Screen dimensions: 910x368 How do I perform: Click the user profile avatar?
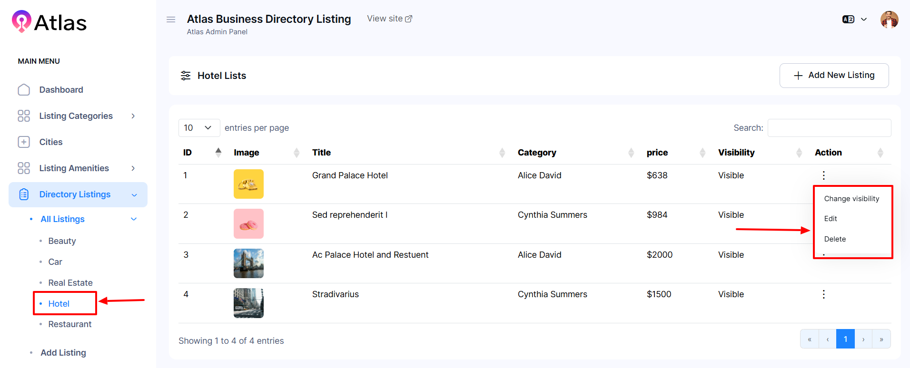[889, 20]
